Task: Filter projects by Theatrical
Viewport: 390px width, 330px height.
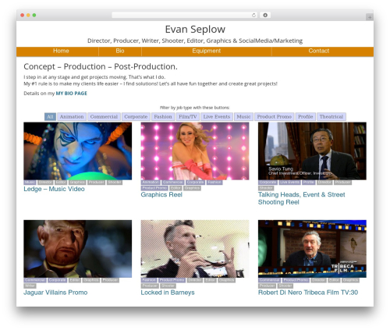Action: pos(331,117)
